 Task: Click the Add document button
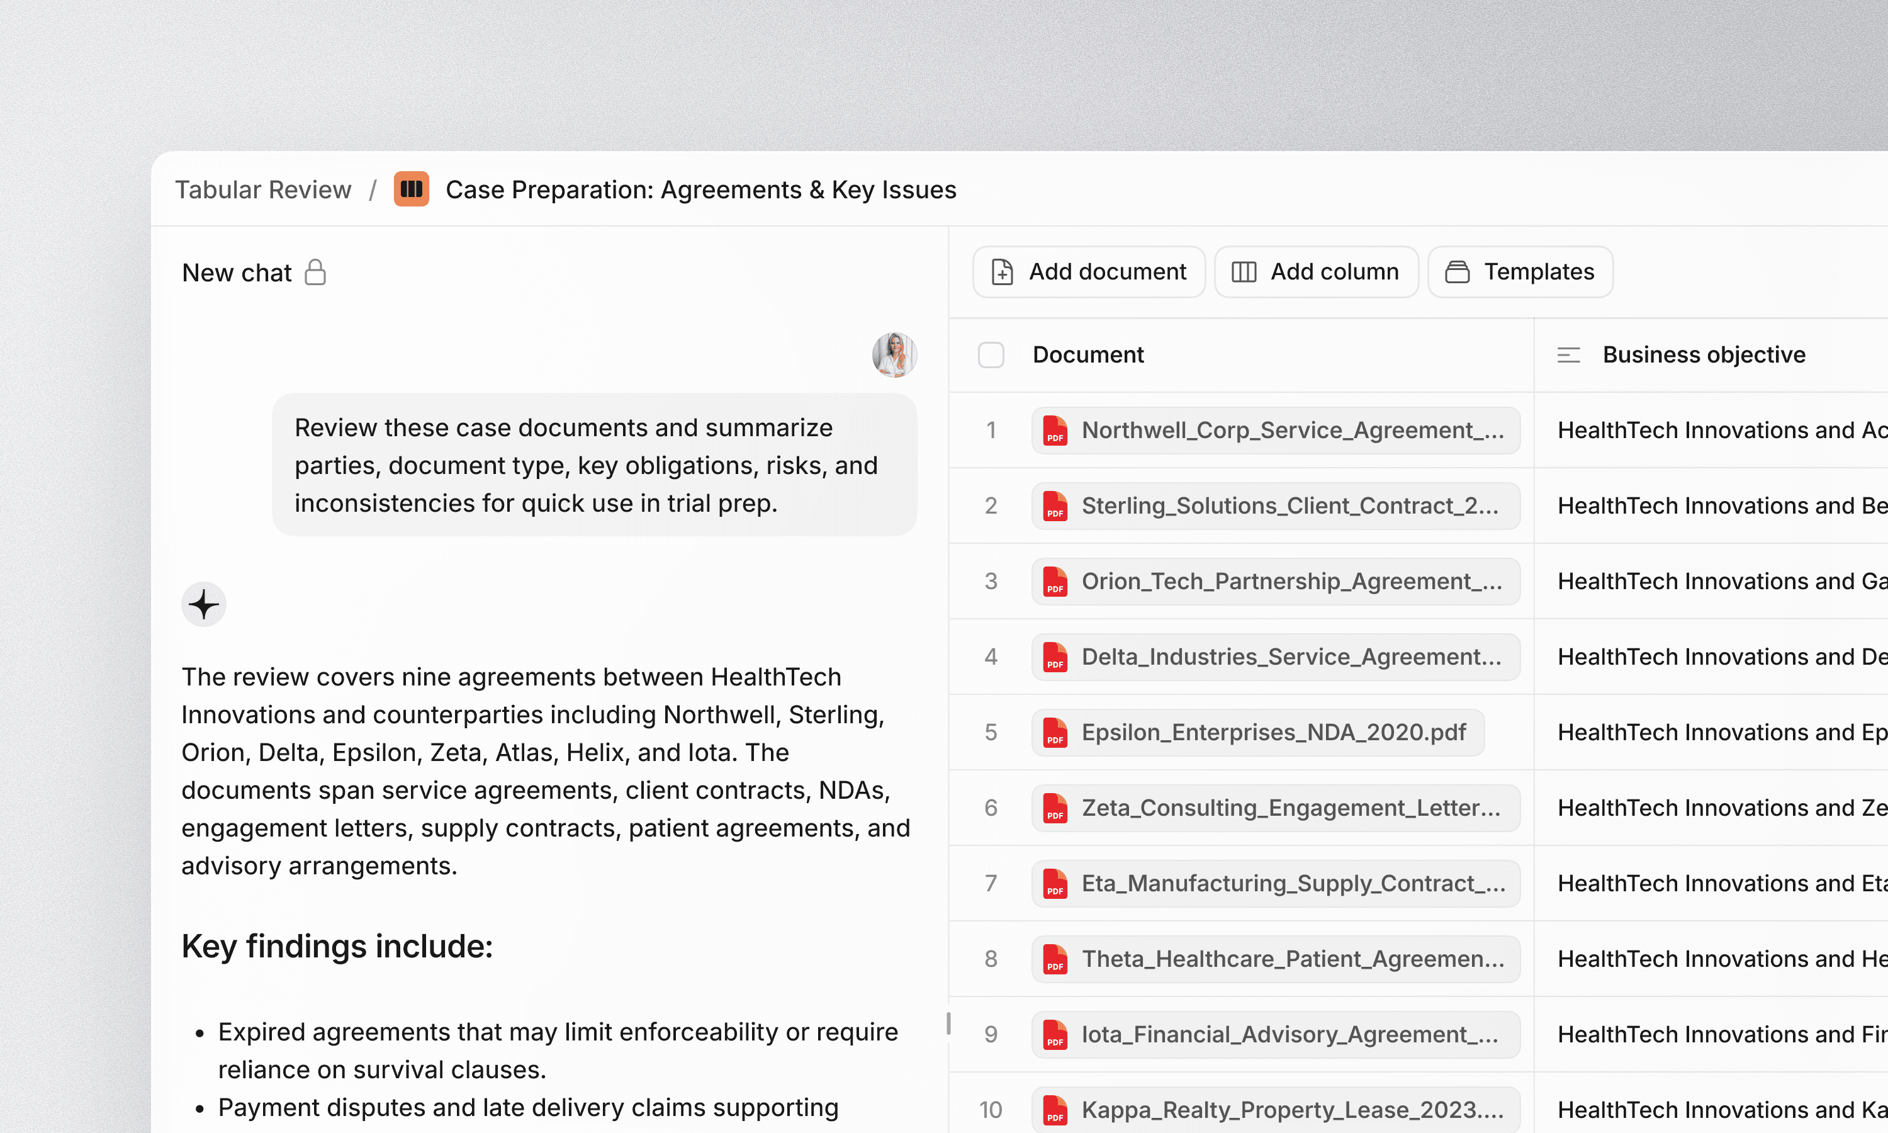click(1088, 272)
